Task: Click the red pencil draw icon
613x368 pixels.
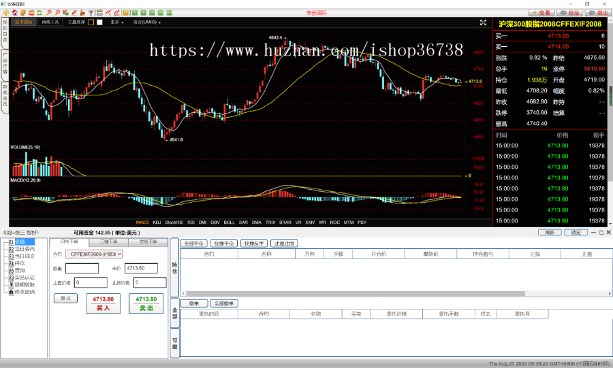Action: click(74, 12)
